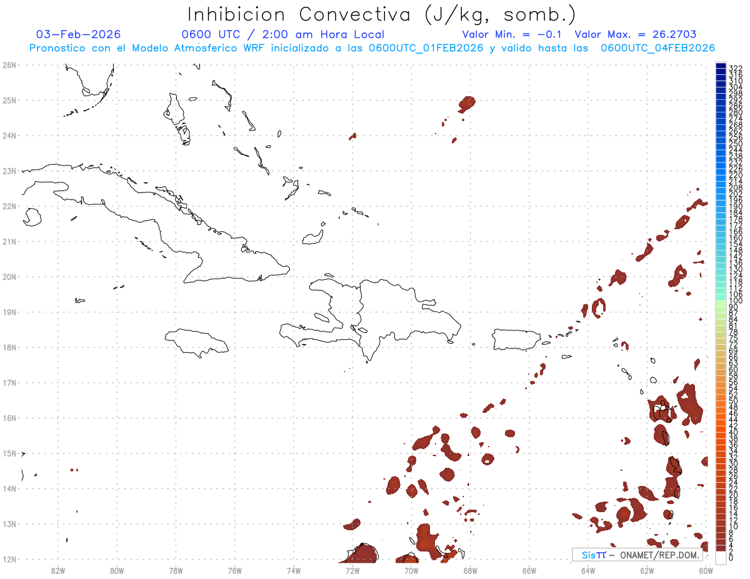Click the 'Valor Max. = 26.2703' readout

[x=636, y=34]
